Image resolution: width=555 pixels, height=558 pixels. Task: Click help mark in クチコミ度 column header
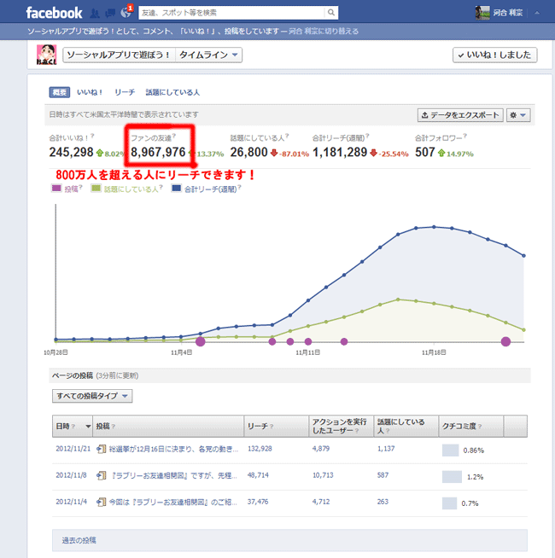coord(480,426)
